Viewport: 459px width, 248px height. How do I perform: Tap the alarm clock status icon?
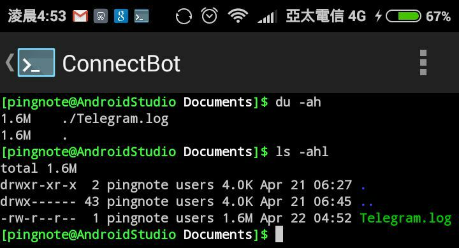(x=210, y=15)
